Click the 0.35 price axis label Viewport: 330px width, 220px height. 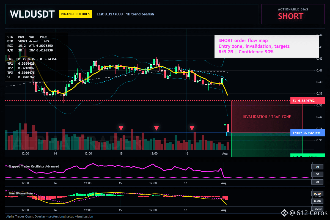pos(319,140)
